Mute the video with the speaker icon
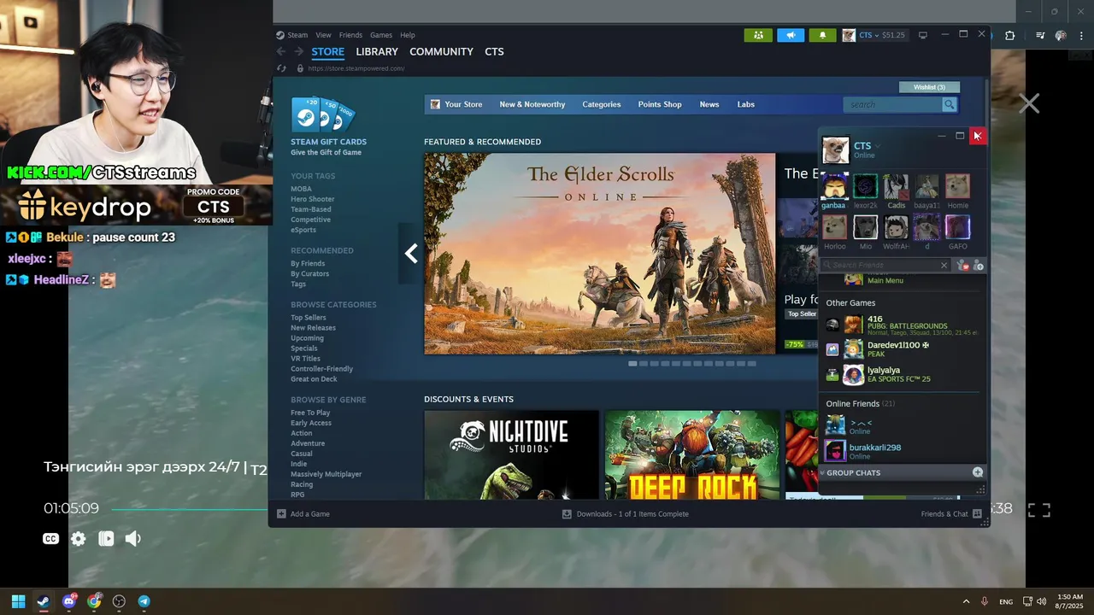 click(x=132, y=539)
